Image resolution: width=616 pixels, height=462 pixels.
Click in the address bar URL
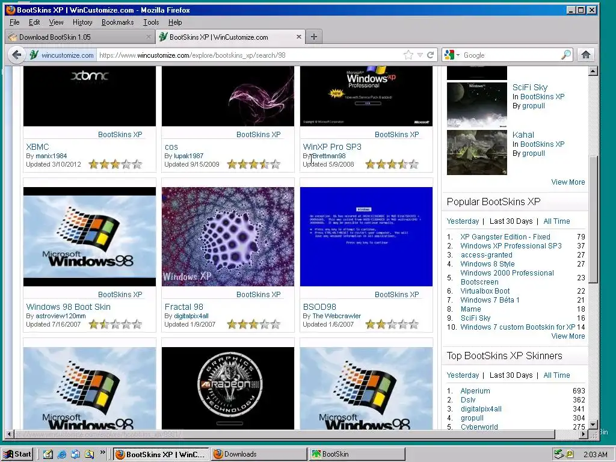pyautogui.click(x=250, y=55)
